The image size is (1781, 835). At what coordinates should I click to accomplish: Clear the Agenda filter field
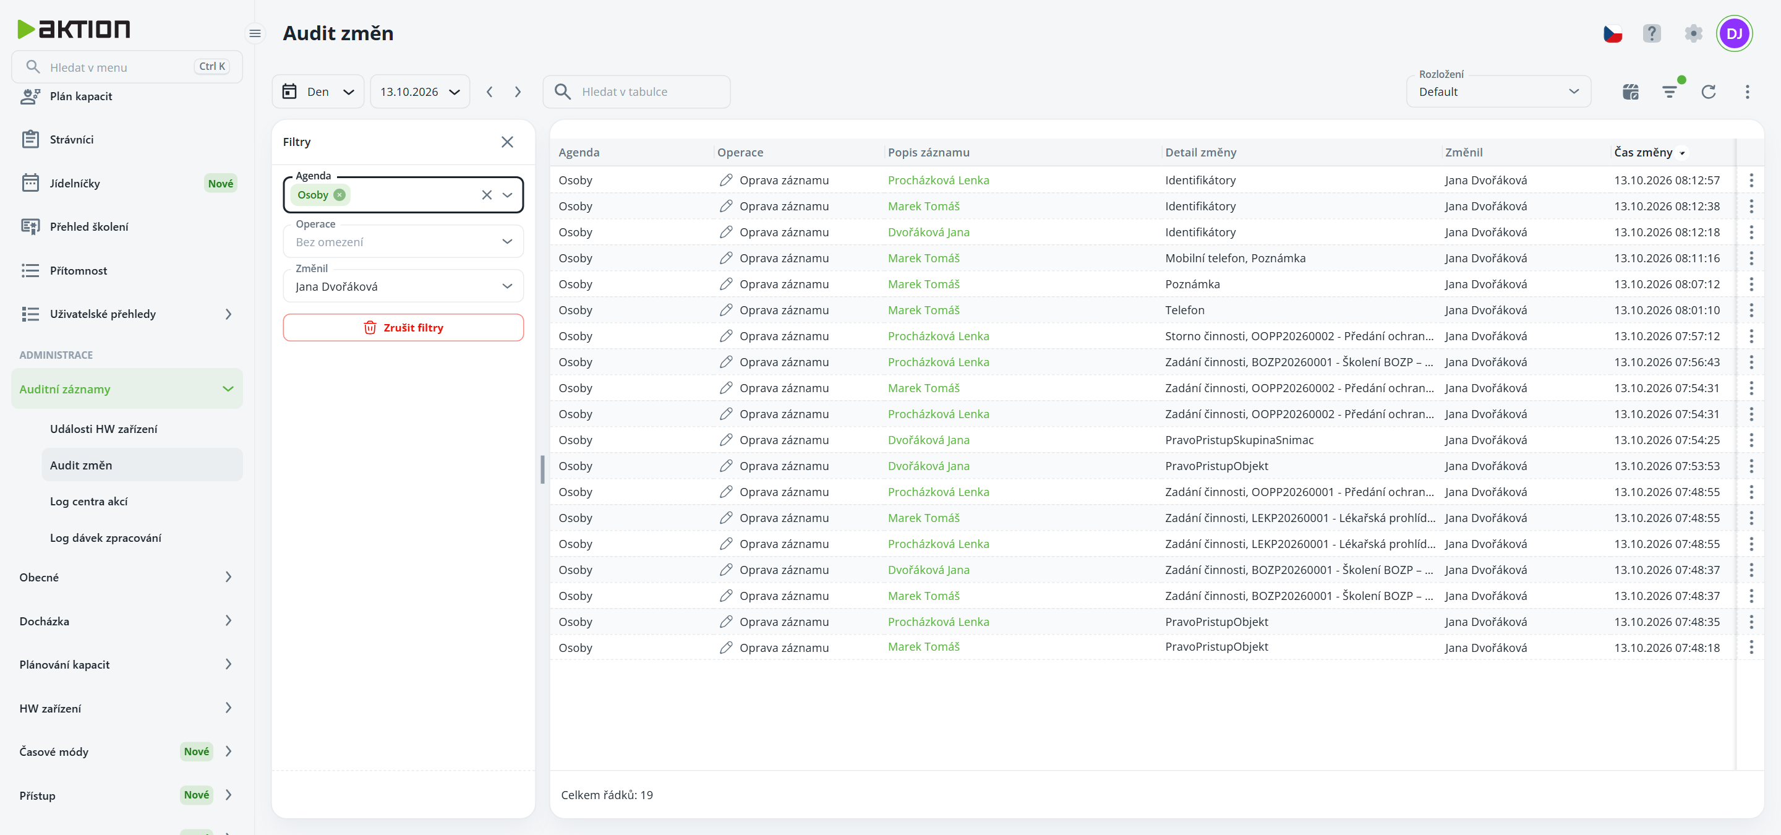click(487, 195)
